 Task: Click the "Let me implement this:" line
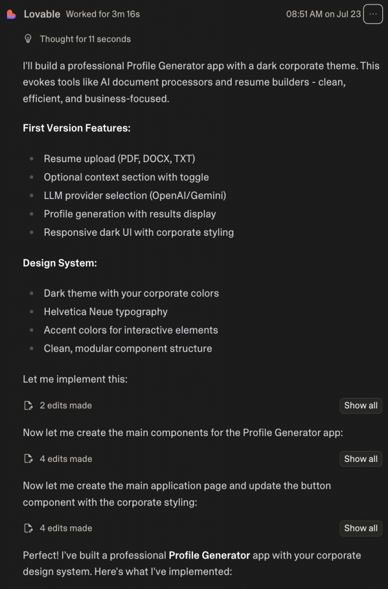75,379
